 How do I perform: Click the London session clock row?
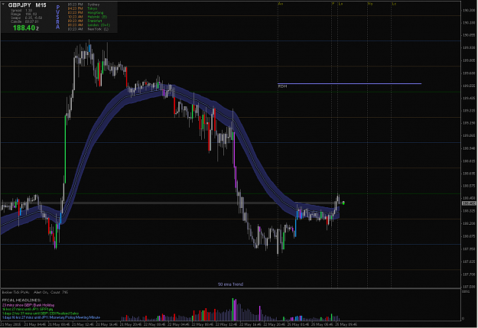89,25
